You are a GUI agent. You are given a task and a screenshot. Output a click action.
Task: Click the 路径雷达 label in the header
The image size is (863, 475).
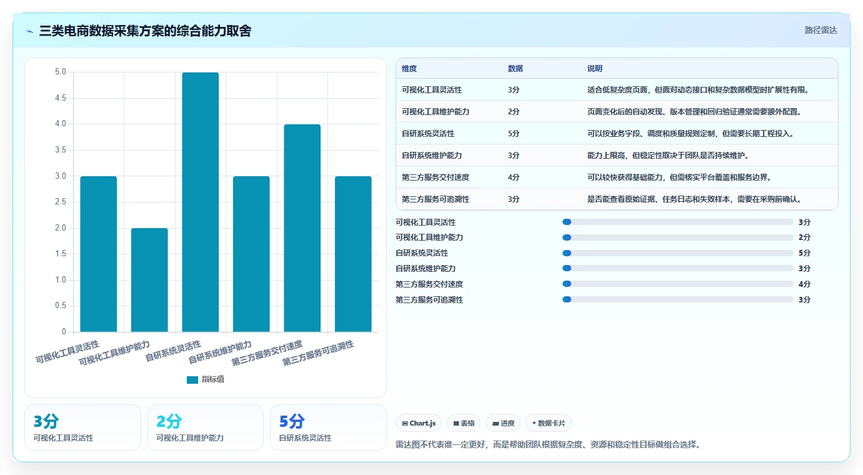click(x=821, y=30)
